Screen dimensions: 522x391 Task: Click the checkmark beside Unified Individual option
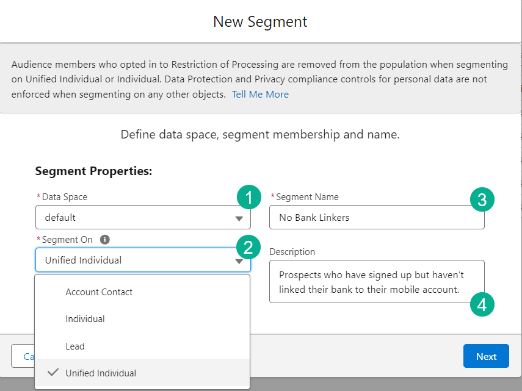53,373
